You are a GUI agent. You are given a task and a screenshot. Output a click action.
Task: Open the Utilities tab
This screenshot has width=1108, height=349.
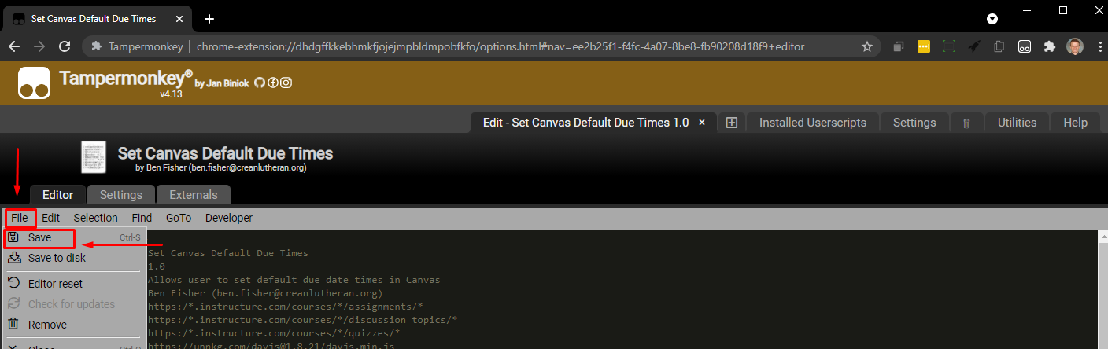[x=1017, y=123]
